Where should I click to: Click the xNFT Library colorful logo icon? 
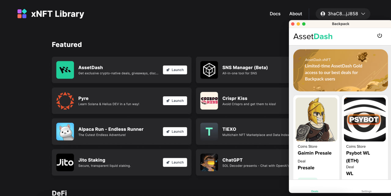22,14
